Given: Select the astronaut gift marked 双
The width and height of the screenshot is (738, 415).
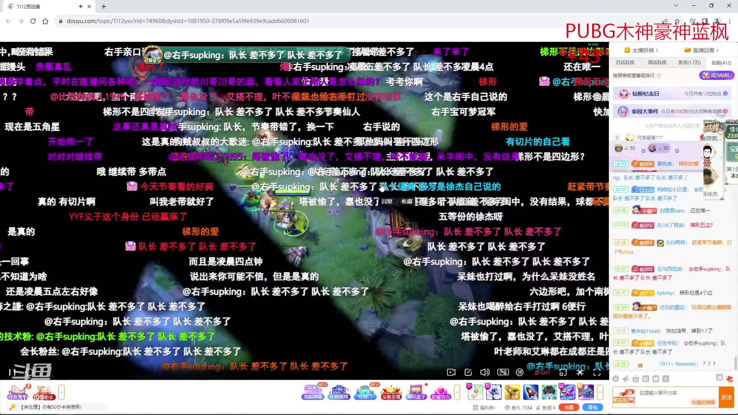Looking at the screenshot, I should tap(494, 392).
